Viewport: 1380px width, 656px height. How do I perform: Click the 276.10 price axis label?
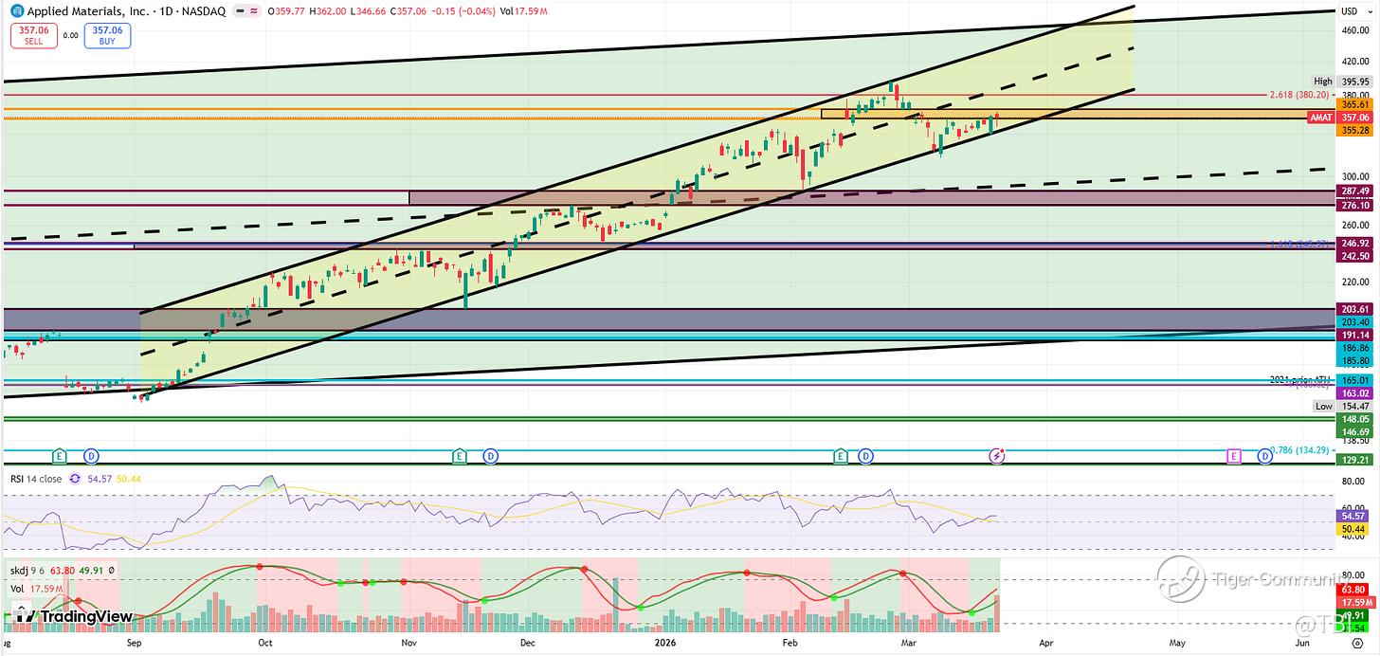pos(1355,205)
